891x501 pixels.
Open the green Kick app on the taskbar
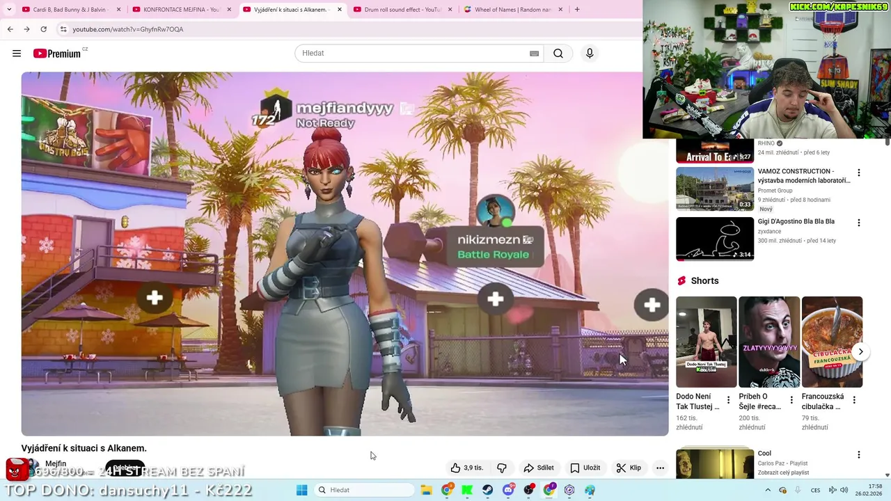click(x=467, y=490)
